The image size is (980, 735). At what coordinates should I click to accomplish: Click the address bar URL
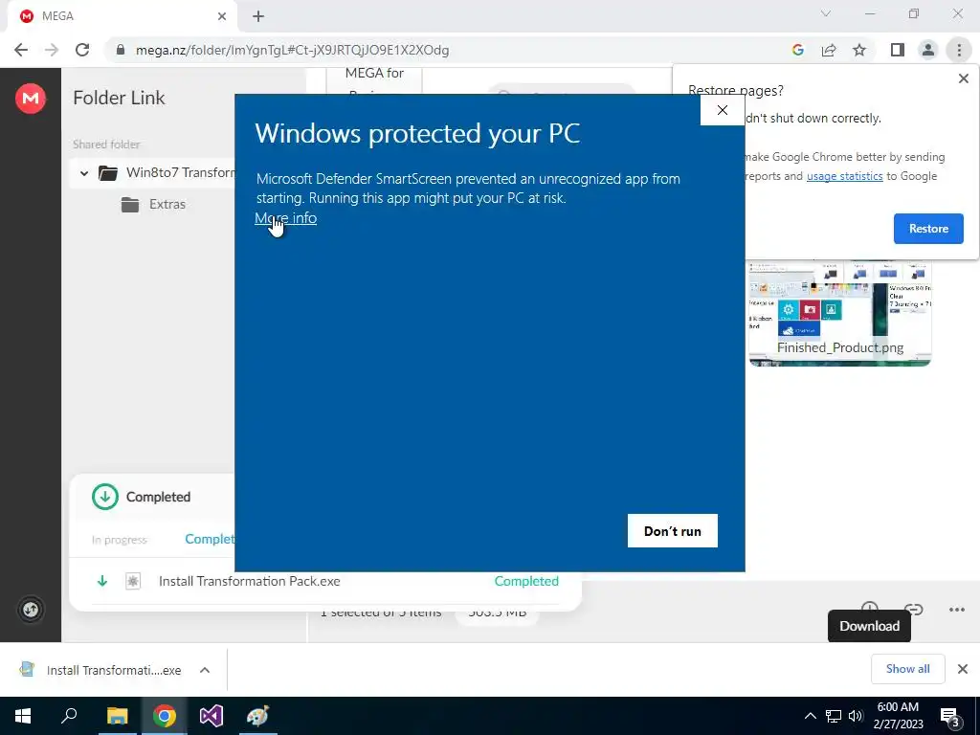[x=293, y=50]
